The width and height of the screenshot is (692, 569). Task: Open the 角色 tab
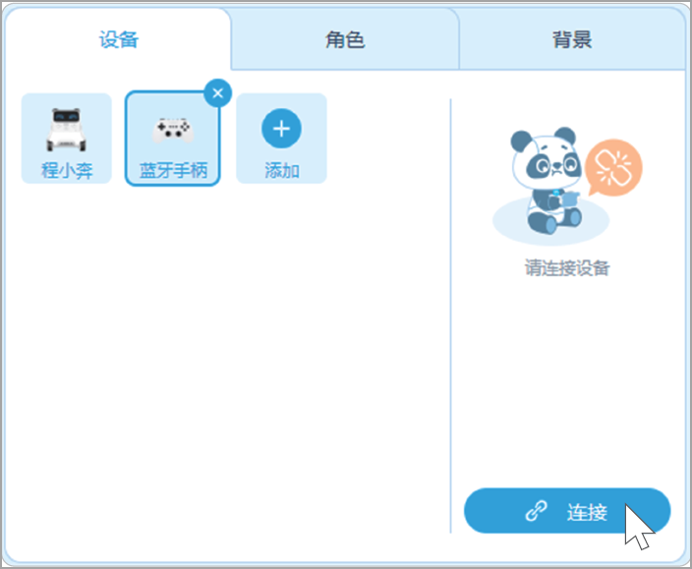(345, 39)
